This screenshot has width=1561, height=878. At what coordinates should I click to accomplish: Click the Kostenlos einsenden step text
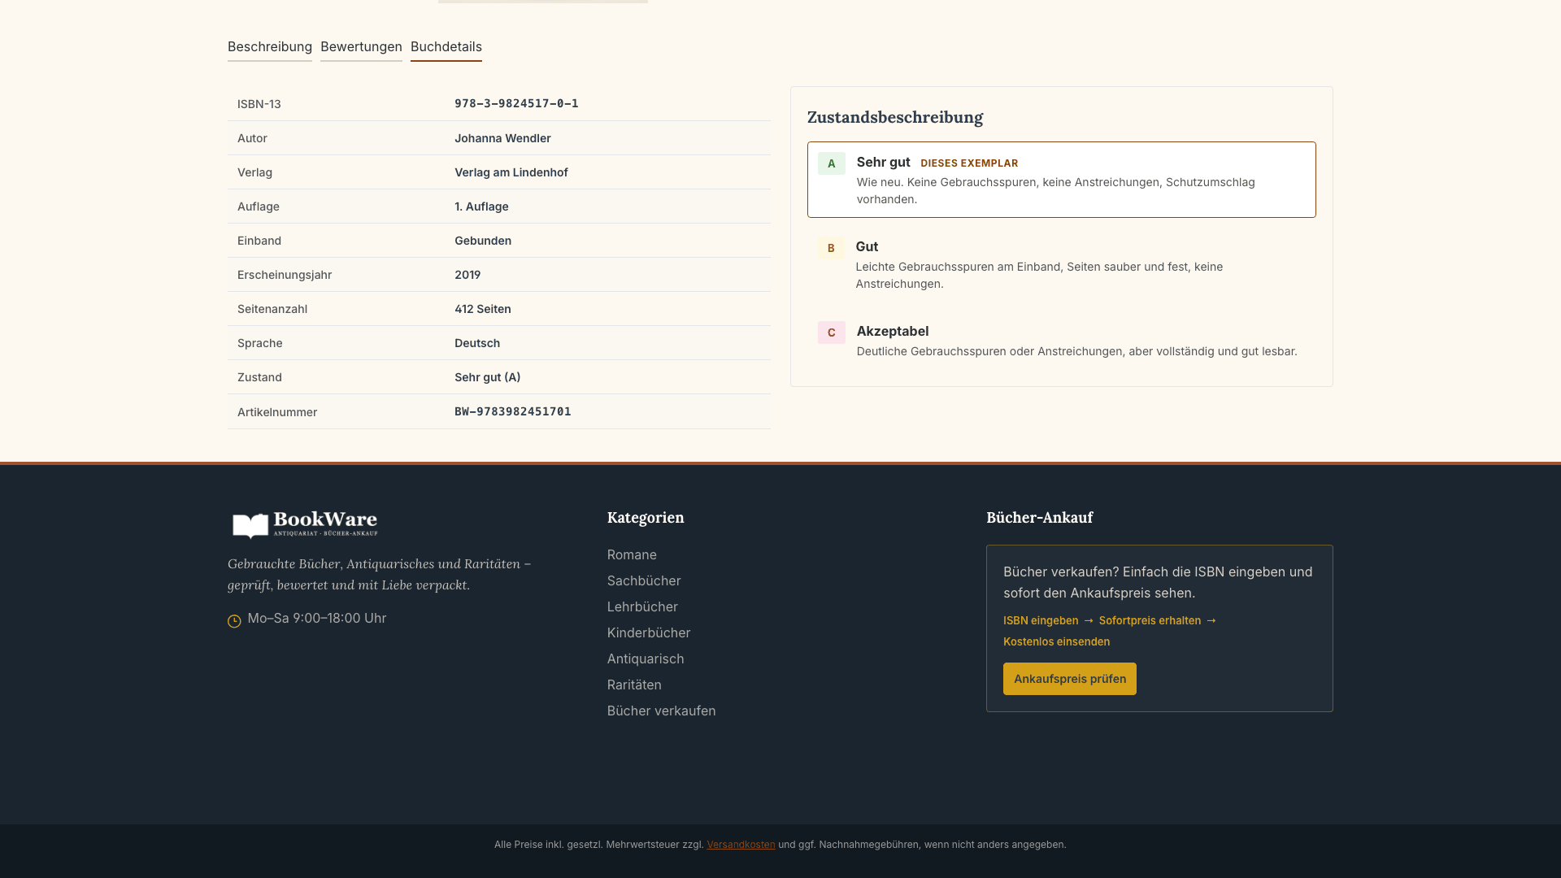click(x=1056, y=641)
